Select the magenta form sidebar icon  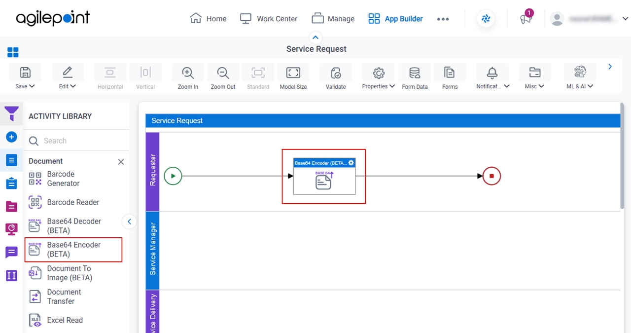(x=11, y=206)
